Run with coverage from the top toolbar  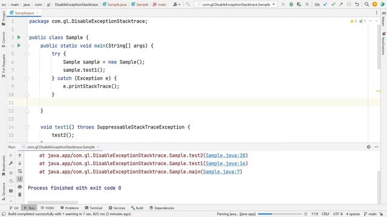pyautogui.click(x=299, y=4)
